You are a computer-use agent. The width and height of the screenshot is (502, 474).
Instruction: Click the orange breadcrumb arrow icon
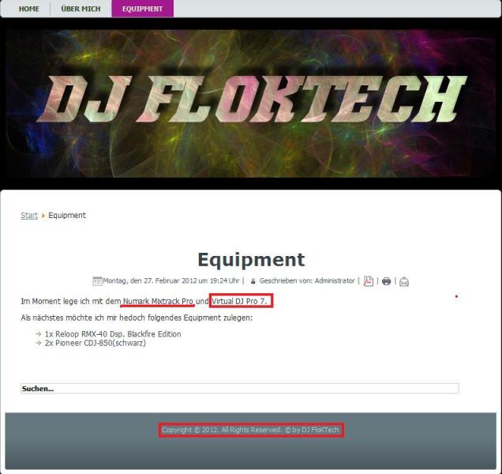pos(43,216)
